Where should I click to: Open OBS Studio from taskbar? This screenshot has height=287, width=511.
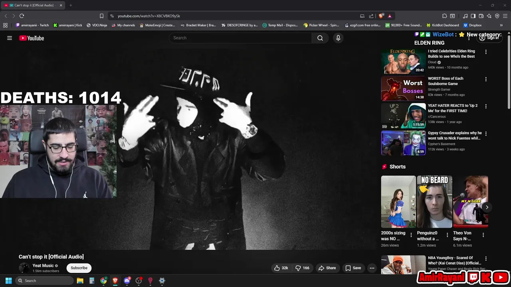coord(139,281)
